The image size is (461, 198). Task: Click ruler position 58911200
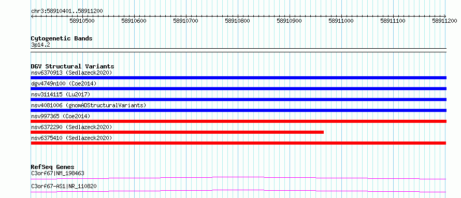point(444,21)
